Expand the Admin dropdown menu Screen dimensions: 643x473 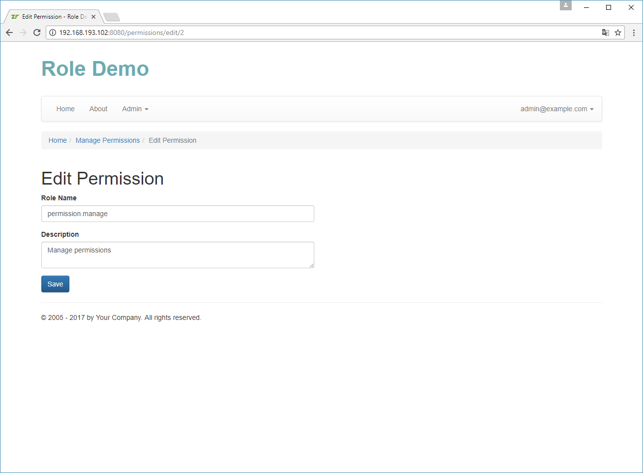(135, 109)
